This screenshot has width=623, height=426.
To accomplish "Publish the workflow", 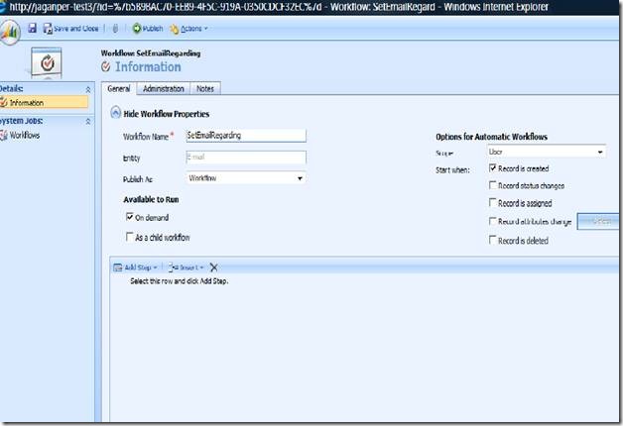I will [147, 29].
